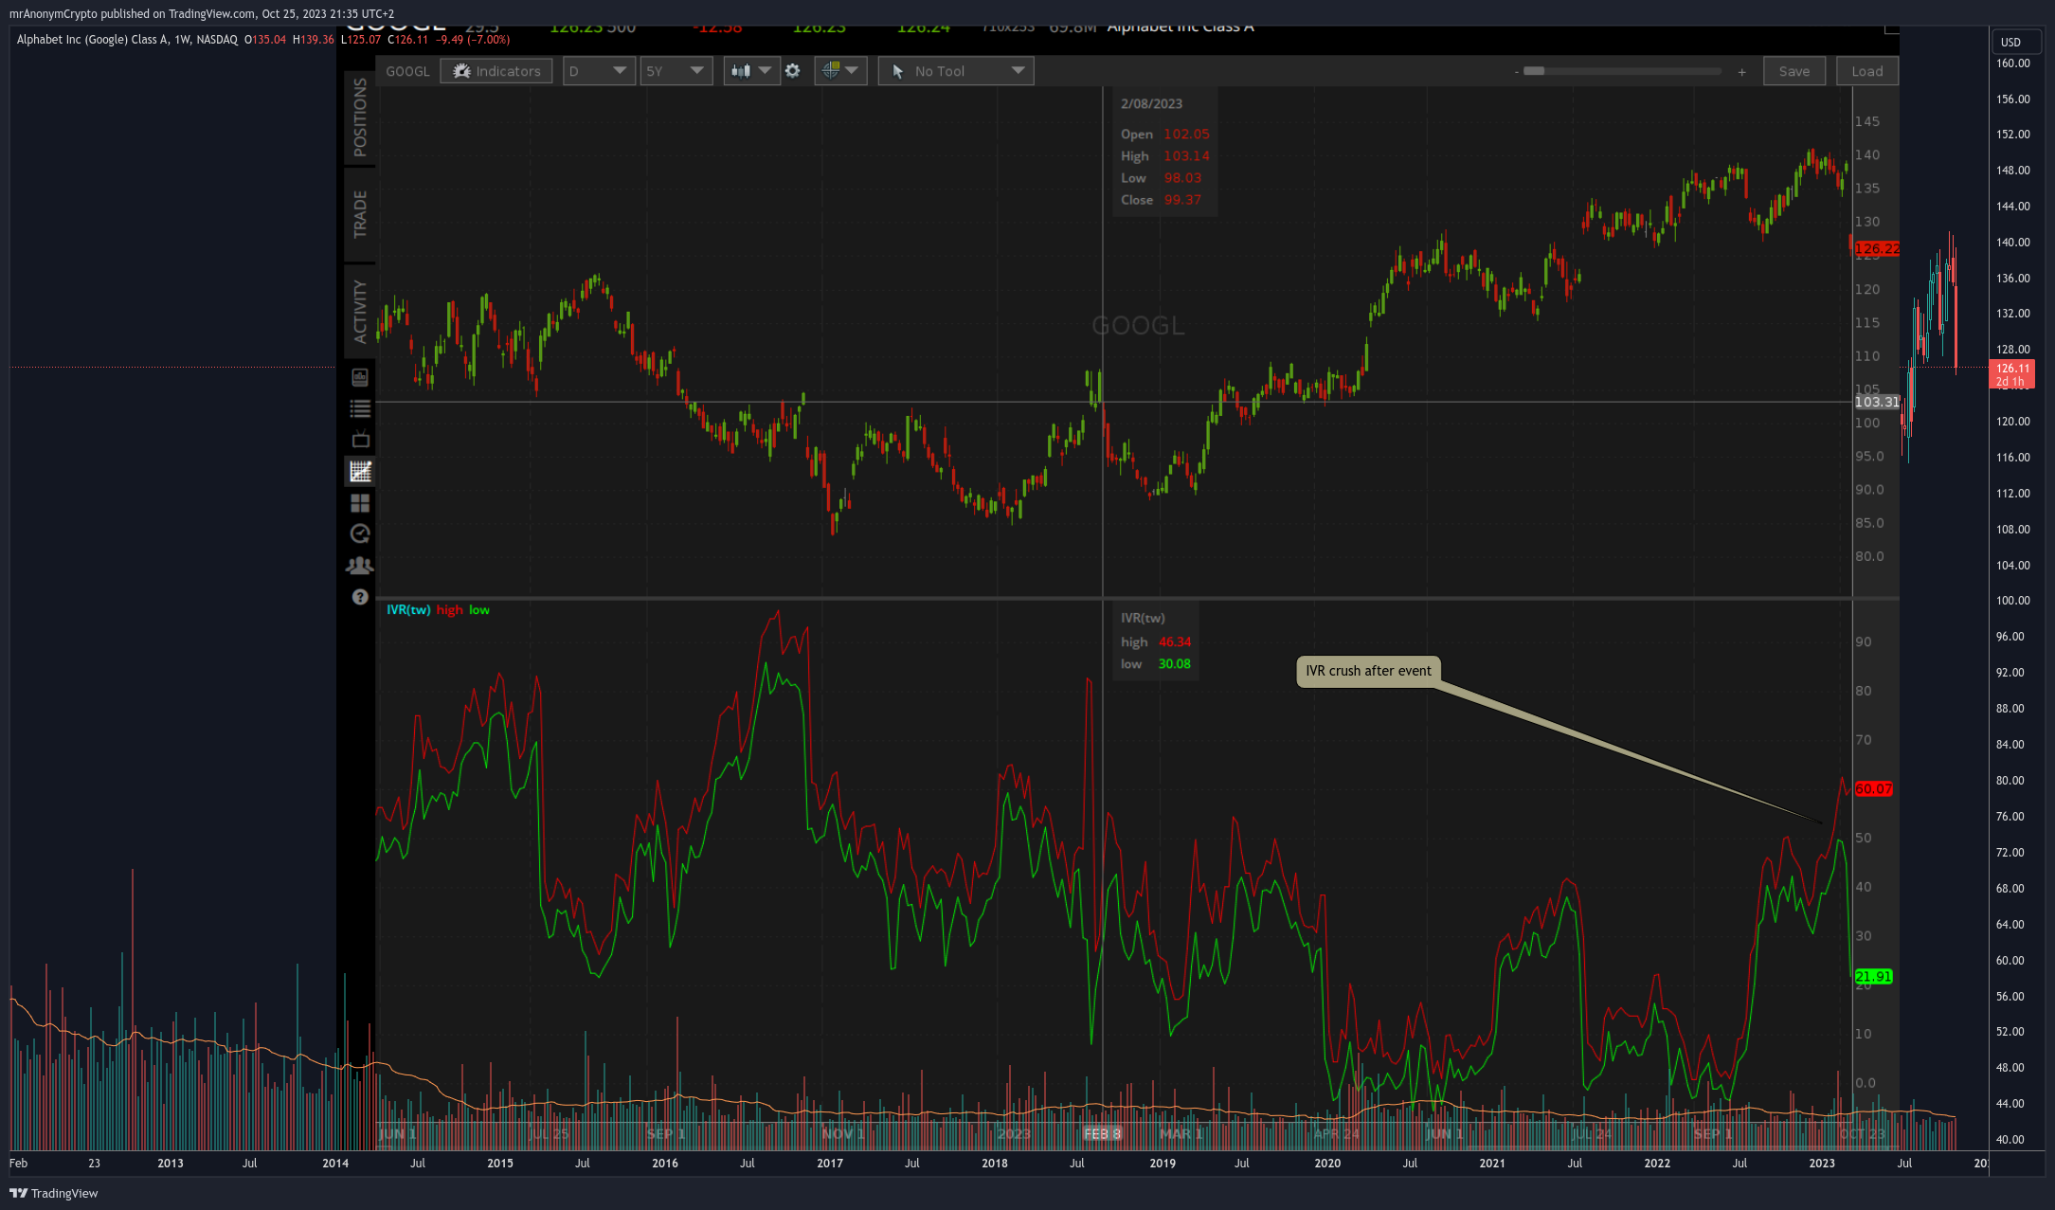This screenshot has height=1210, width=2055.
Task: Click the 2/08/2023 date tooltip
Action: (x=1151, y=104)
